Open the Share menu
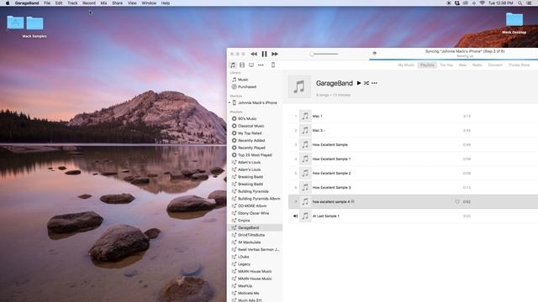Screen dimensions: 538x302 pos(118,3)
